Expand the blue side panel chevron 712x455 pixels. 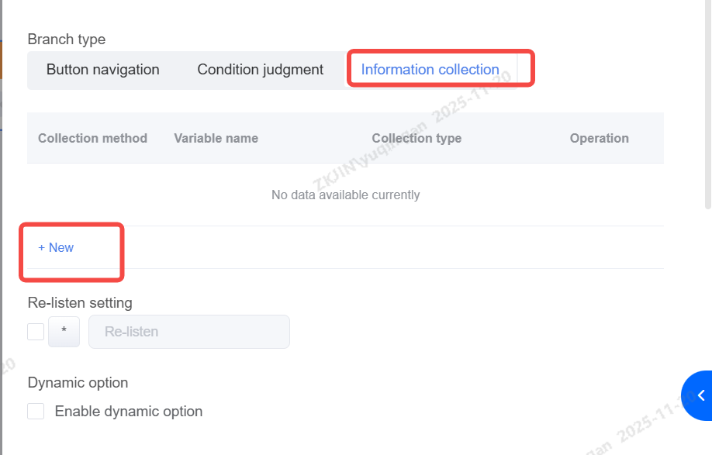[x=700, y=395]
